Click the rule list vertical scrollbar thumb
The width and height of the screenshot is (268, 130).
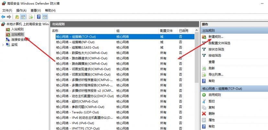tap(196, 58)
